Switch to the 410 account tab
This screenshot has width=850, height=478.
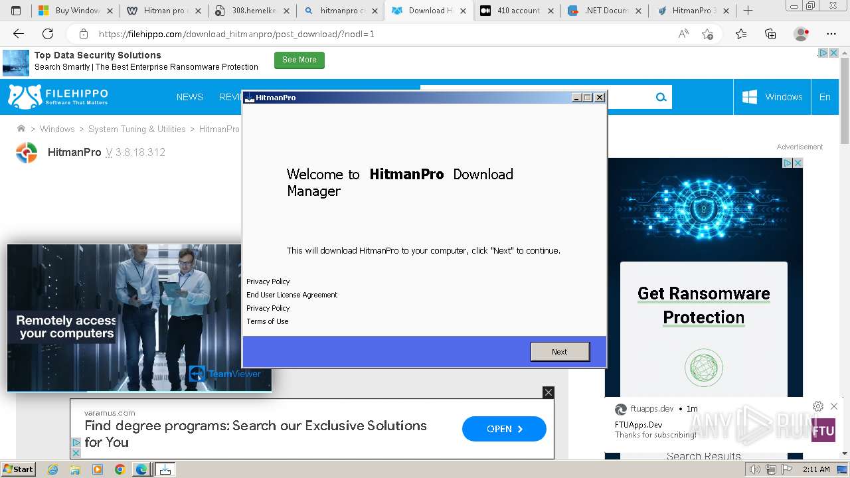point(517,11)
